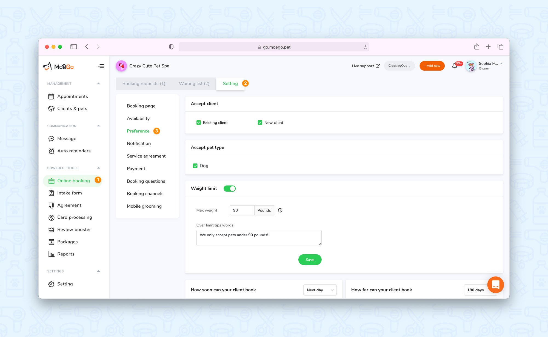The width and height of the screenshot is (548, 337).
Task: Switch to Waiting list (2) tab
Action: [x=194, y=84]
